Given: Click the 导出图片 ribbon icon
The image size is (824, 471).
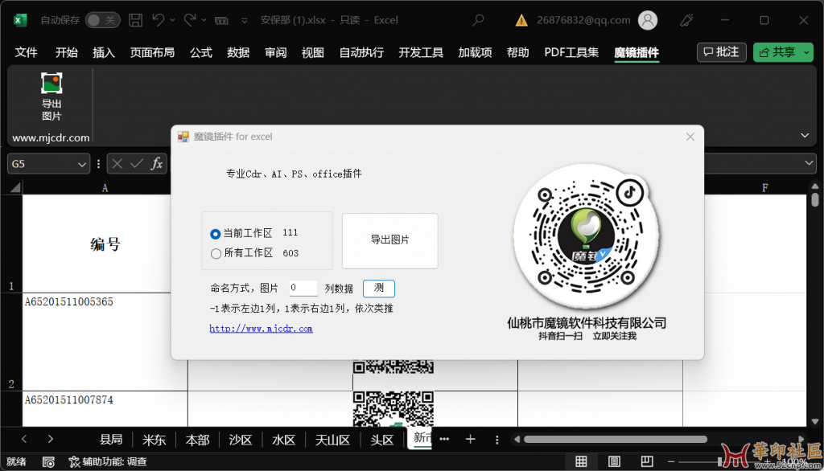Looking at the screenshot, I should point(51,96).
